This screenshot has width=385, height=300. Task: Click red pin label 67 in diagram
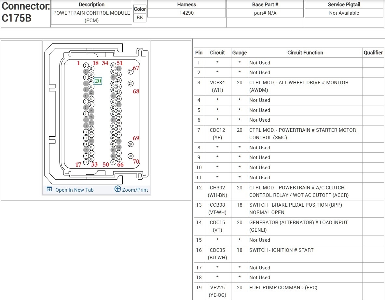coord(136,68)
